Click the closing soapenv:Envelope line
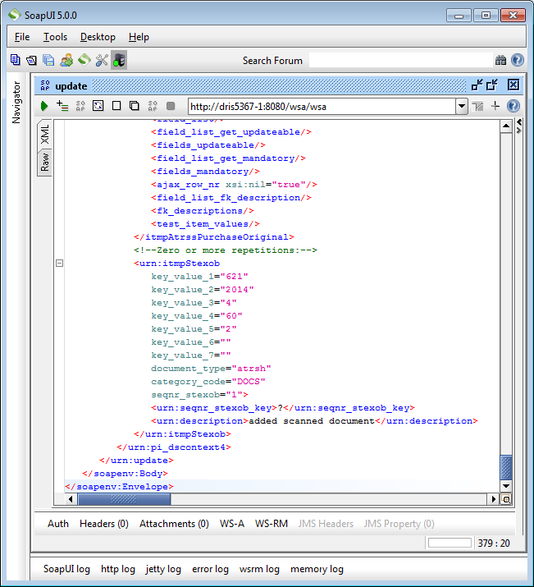Image resolution: width=534 pixels, height=587 pixels. click(x=119, y=486)
